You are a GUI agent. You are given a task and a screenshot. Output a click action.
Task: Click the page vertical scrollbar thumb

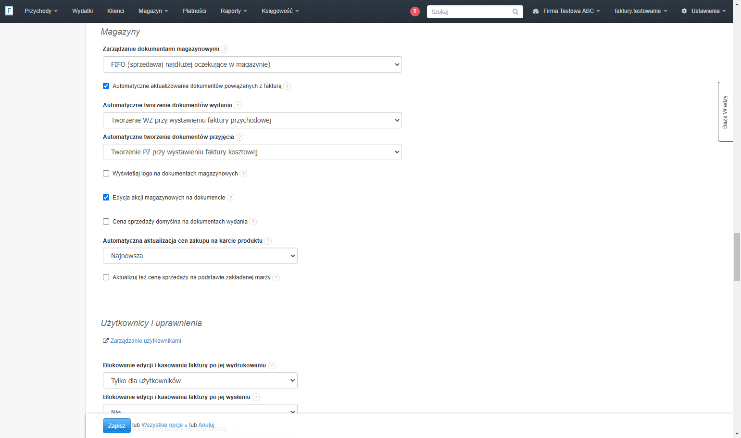tap(737, 257)
